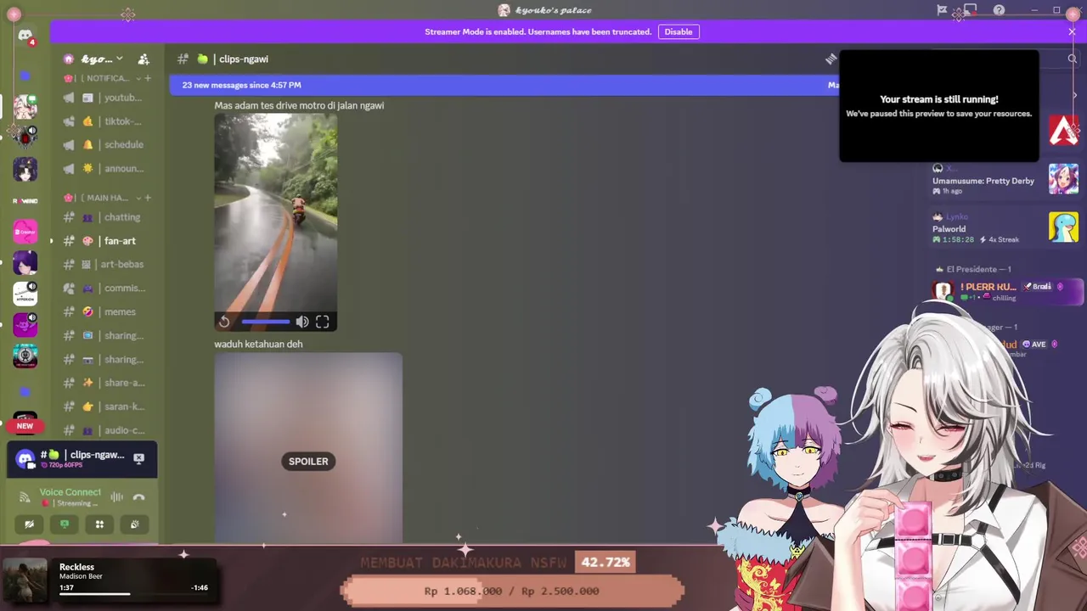Toggle the camera button in voice panel
Screen dimensions: 1087x611
29,524
